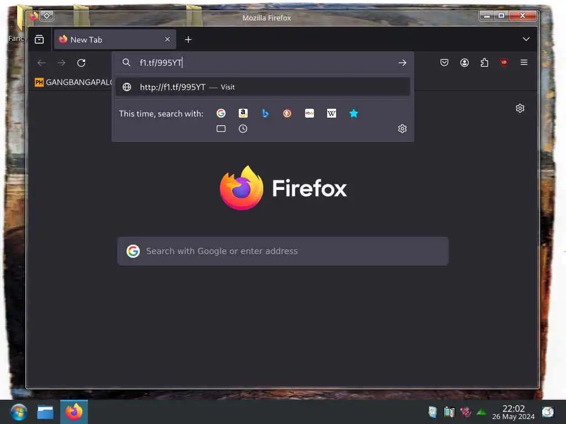This screenshot has width=566, height=424.
Task: Search in History clock icon
Action: pyautogui.click(x=243, y=128)
